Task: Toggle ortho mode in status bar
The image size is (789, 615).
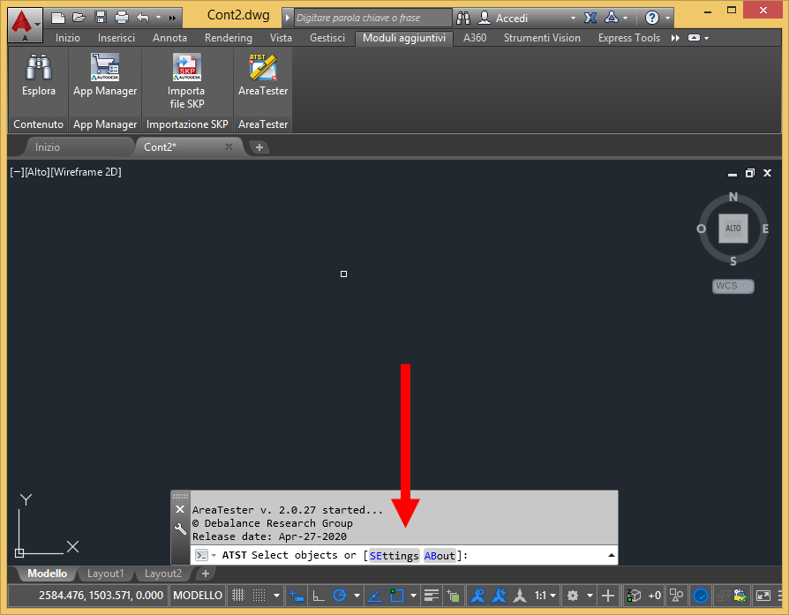Action: (x=319, y=596)
